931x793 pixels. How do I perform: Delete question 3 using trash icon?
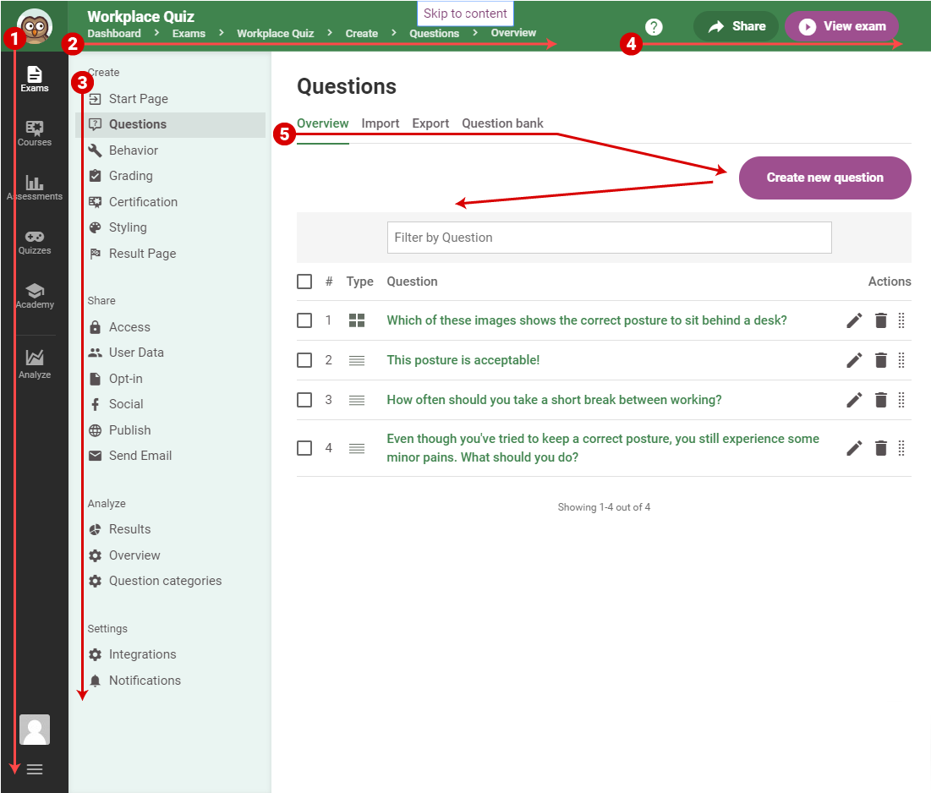(880, 400)
